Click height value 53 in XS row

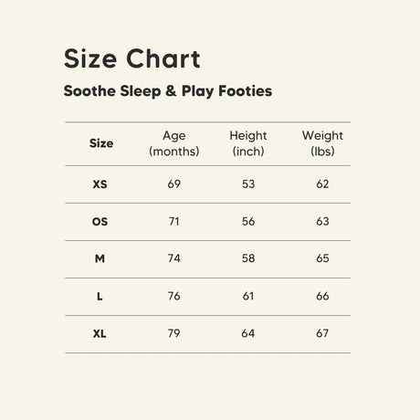point(248,184)
